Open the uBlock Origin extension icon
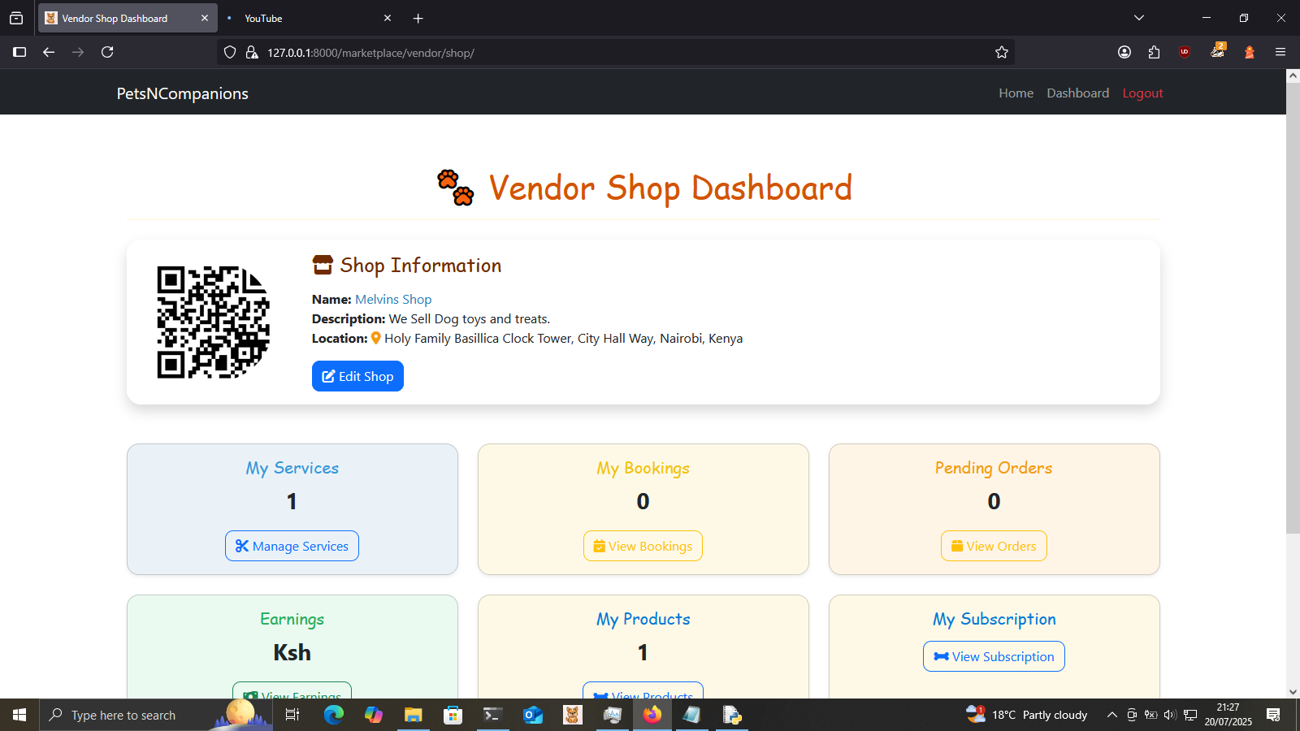 [x=1185, y=52]
